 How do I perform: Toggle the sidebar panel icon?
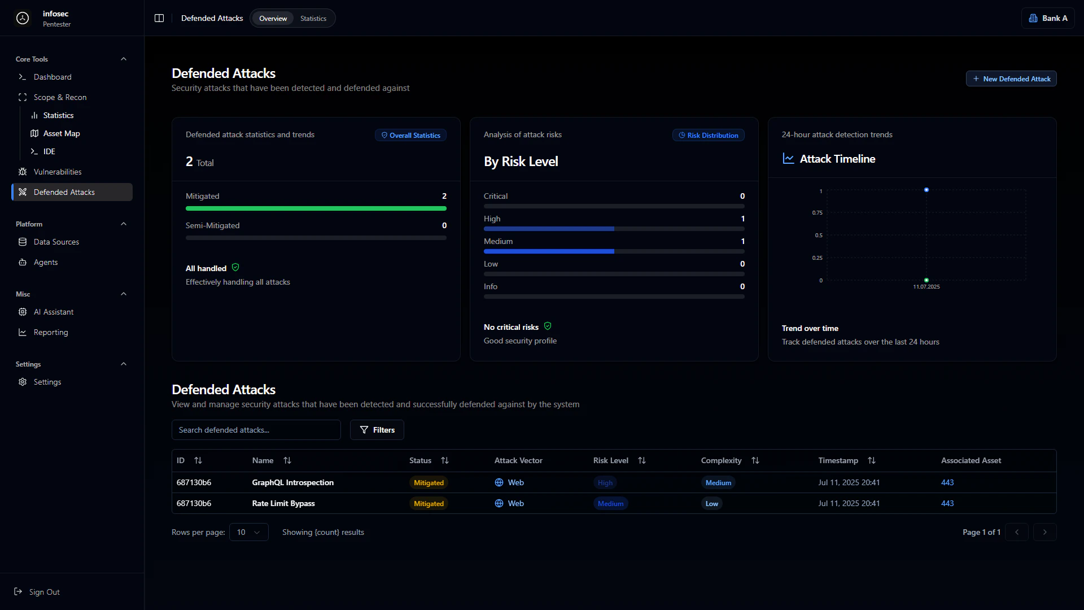tap(159, 18)
